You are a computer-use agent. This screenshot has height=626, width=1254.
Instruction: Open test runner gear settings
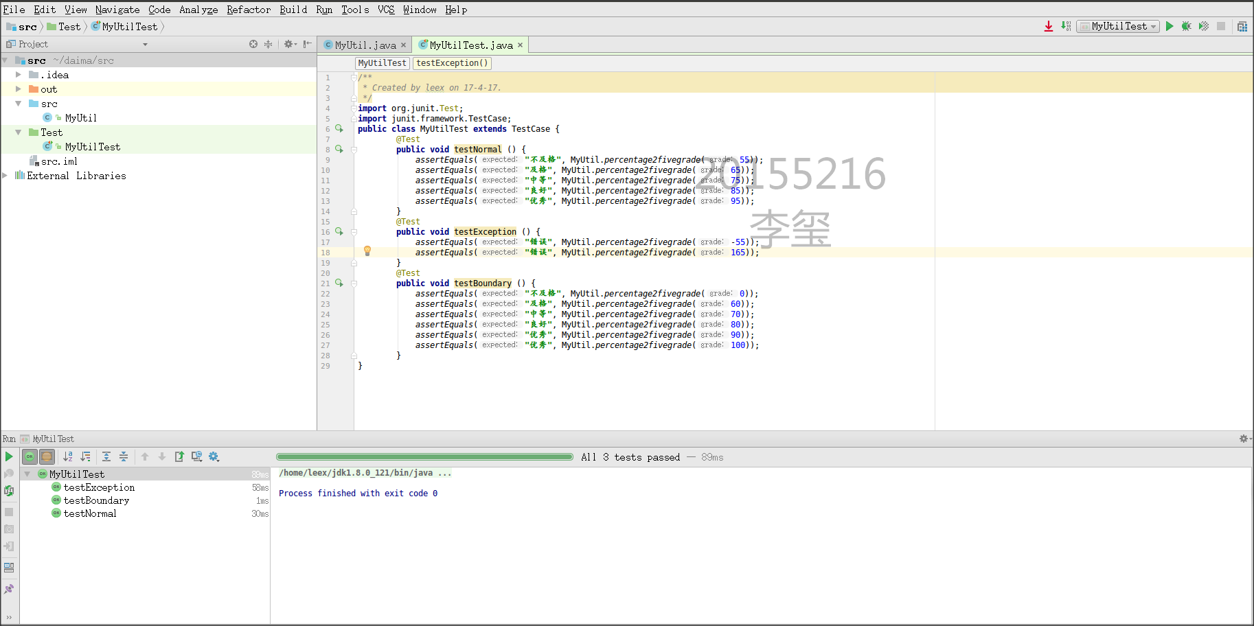(x=214, y=456)
